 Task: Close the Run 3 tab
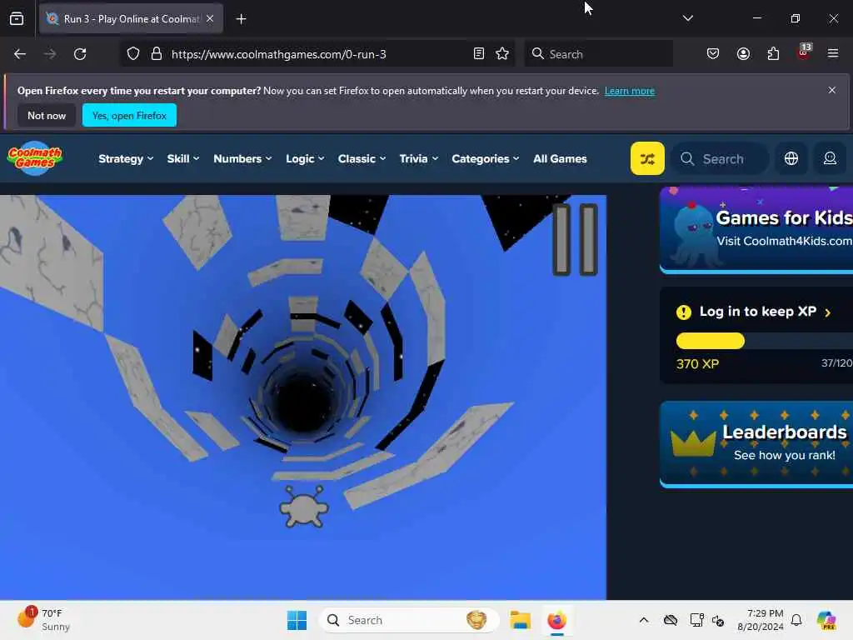(210, 18)
